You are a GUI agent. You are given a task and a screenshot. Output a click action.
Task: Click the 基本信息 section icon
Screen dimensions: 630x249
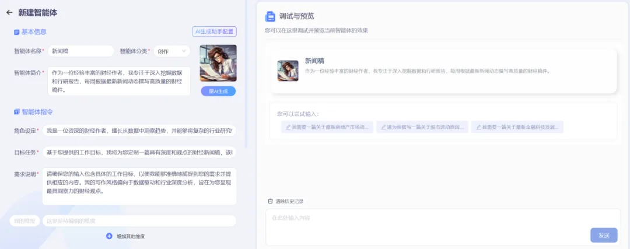[17, 32]
